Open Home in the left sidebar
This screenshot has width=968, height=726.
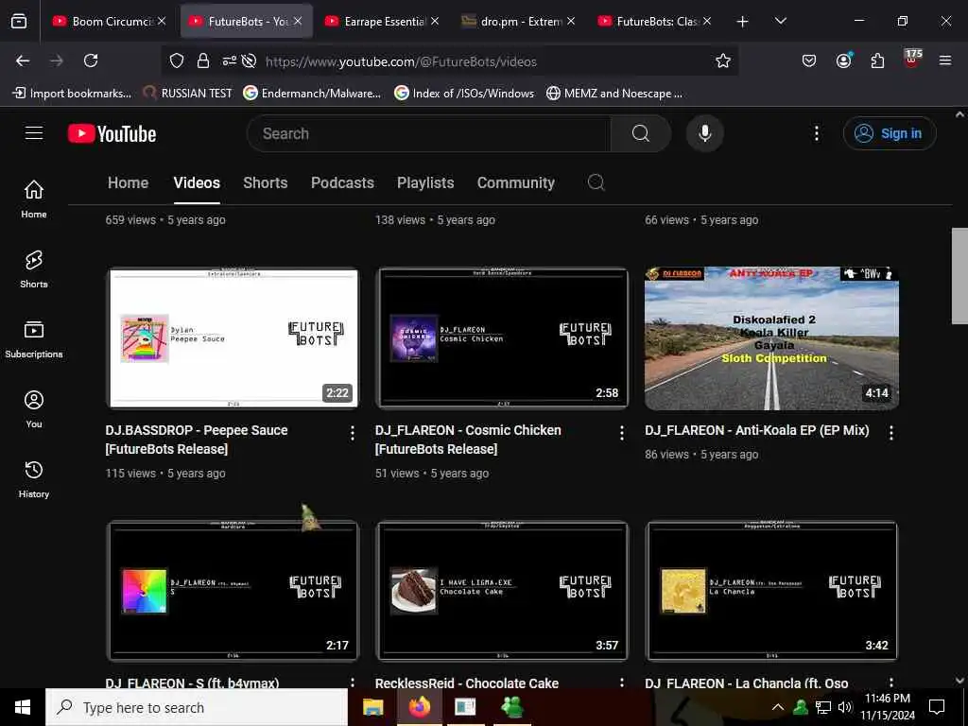coord(34,199)
